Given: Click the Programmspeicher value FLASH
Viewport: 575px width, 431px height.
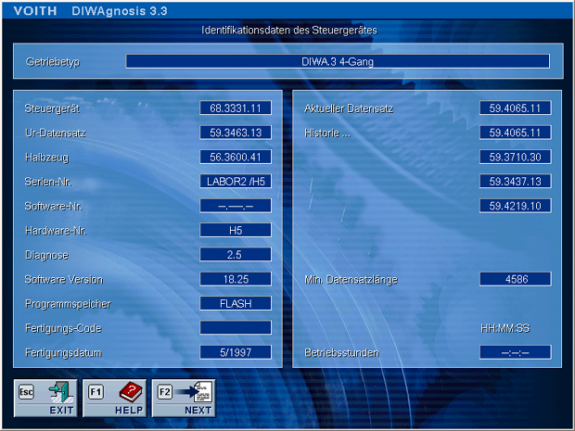Looking at the screenshot, I should [x=236, y=303].
